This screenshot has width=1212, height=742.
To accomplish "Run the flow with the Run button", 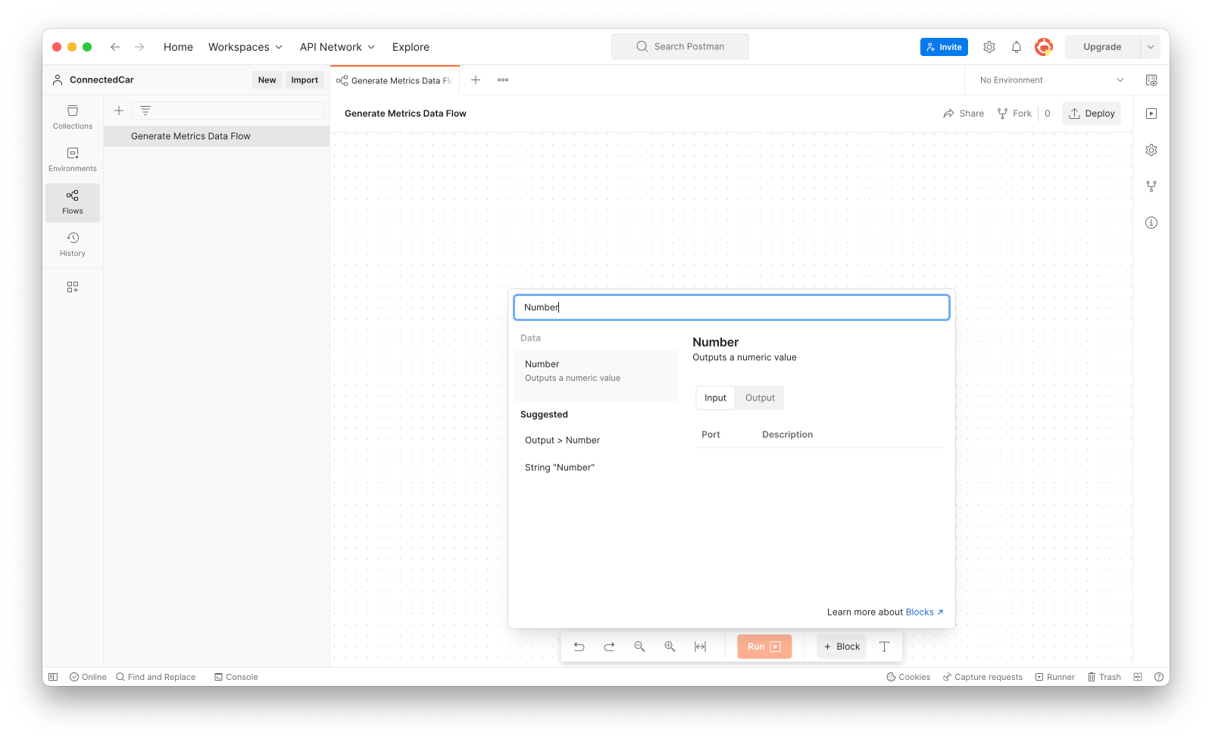I will 764,647.
